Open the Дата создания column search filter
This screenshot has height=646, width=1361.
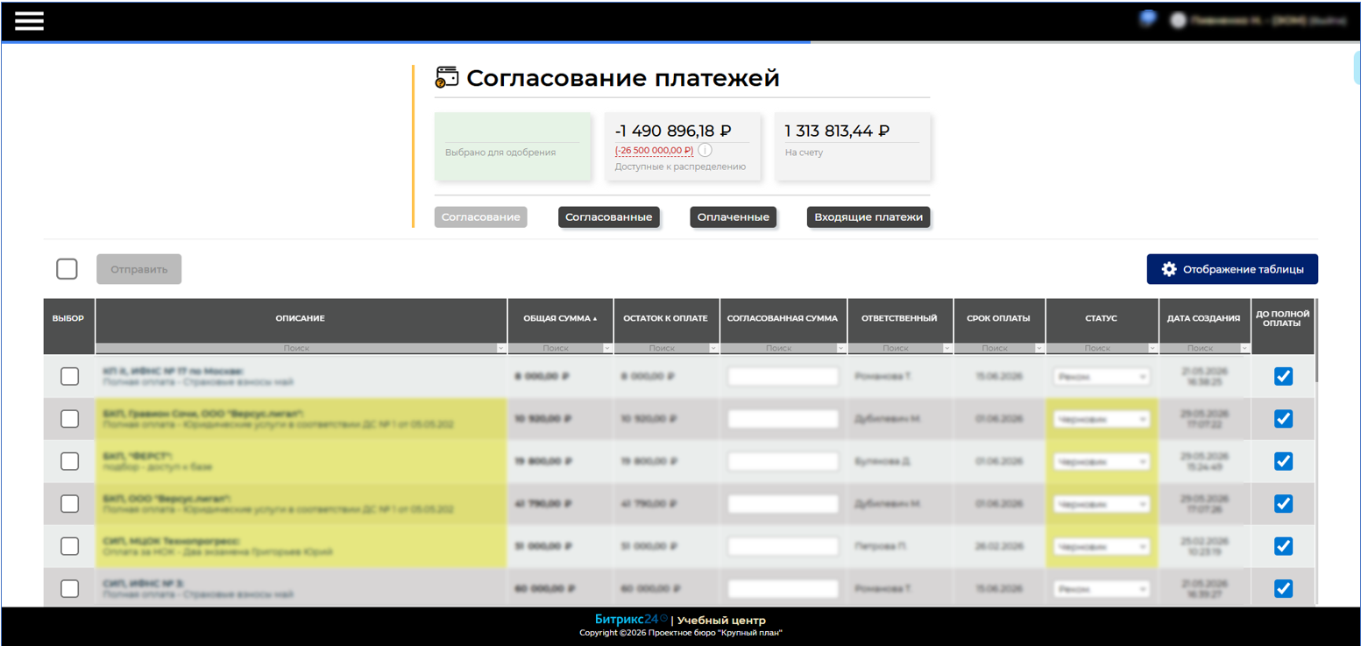[1205, 348]
